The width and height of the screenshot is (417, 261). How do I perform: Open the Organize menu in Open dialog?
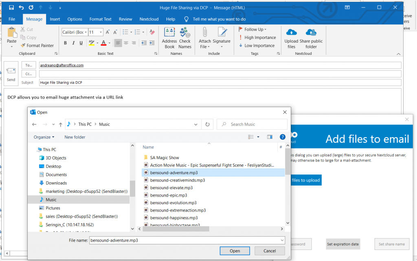[x=44, y=137]
